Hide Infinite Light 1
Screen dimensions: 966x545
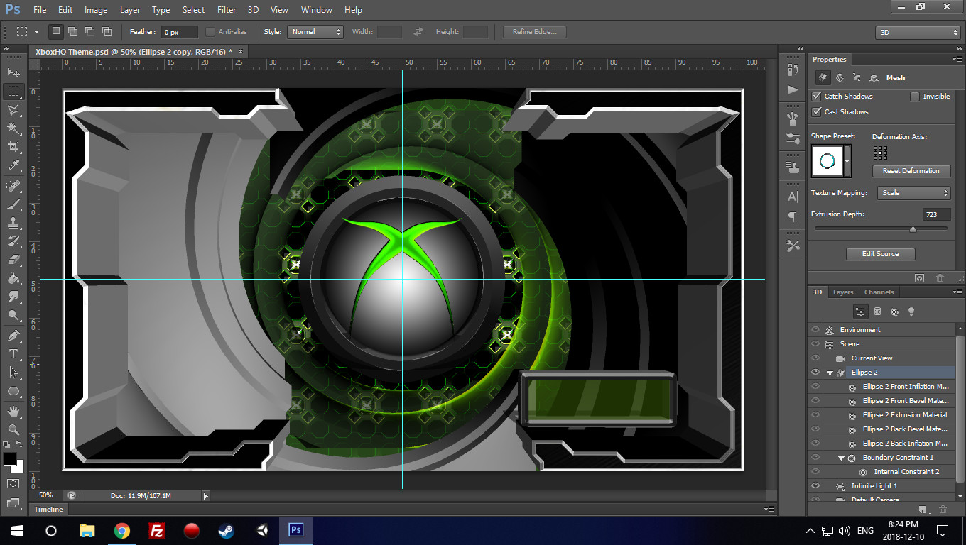click(x=815, y=485)
